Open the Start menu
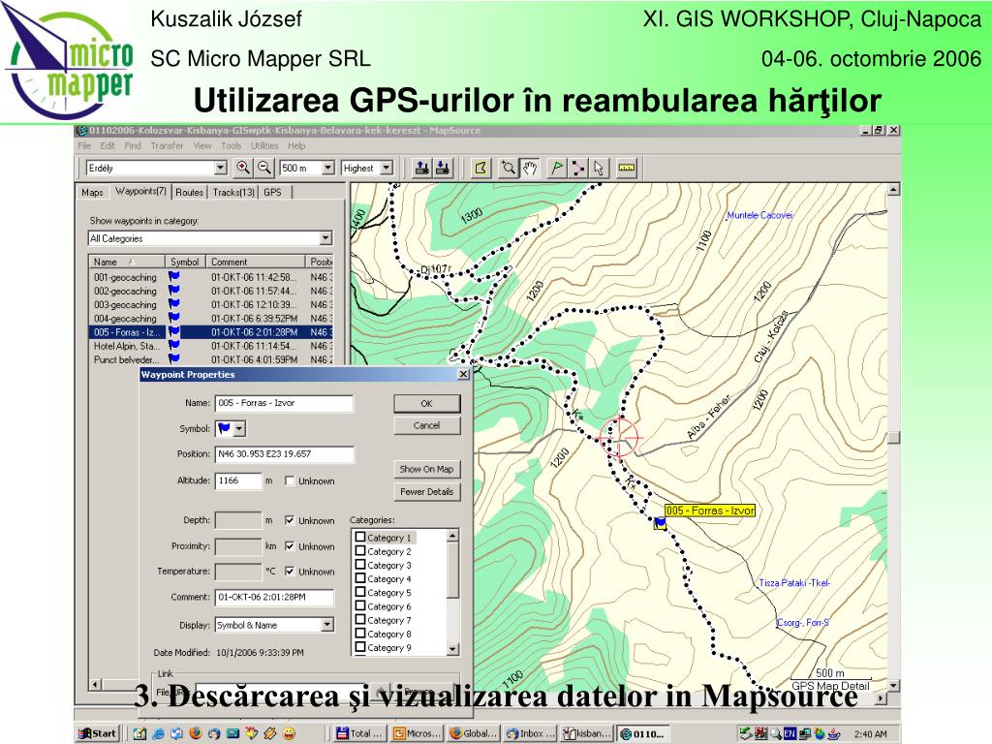The image size is (992, 744). [x=97, y=734]
